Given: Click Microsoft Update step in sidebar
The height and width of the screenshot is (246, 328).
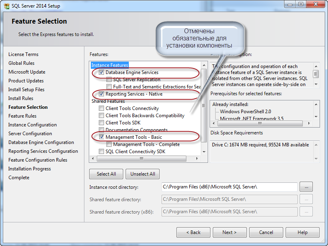Looking at the screenshot, I should 27,72.
